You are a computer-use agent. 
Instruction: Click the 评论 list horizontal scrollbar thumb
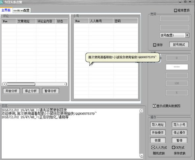[21, 84]
